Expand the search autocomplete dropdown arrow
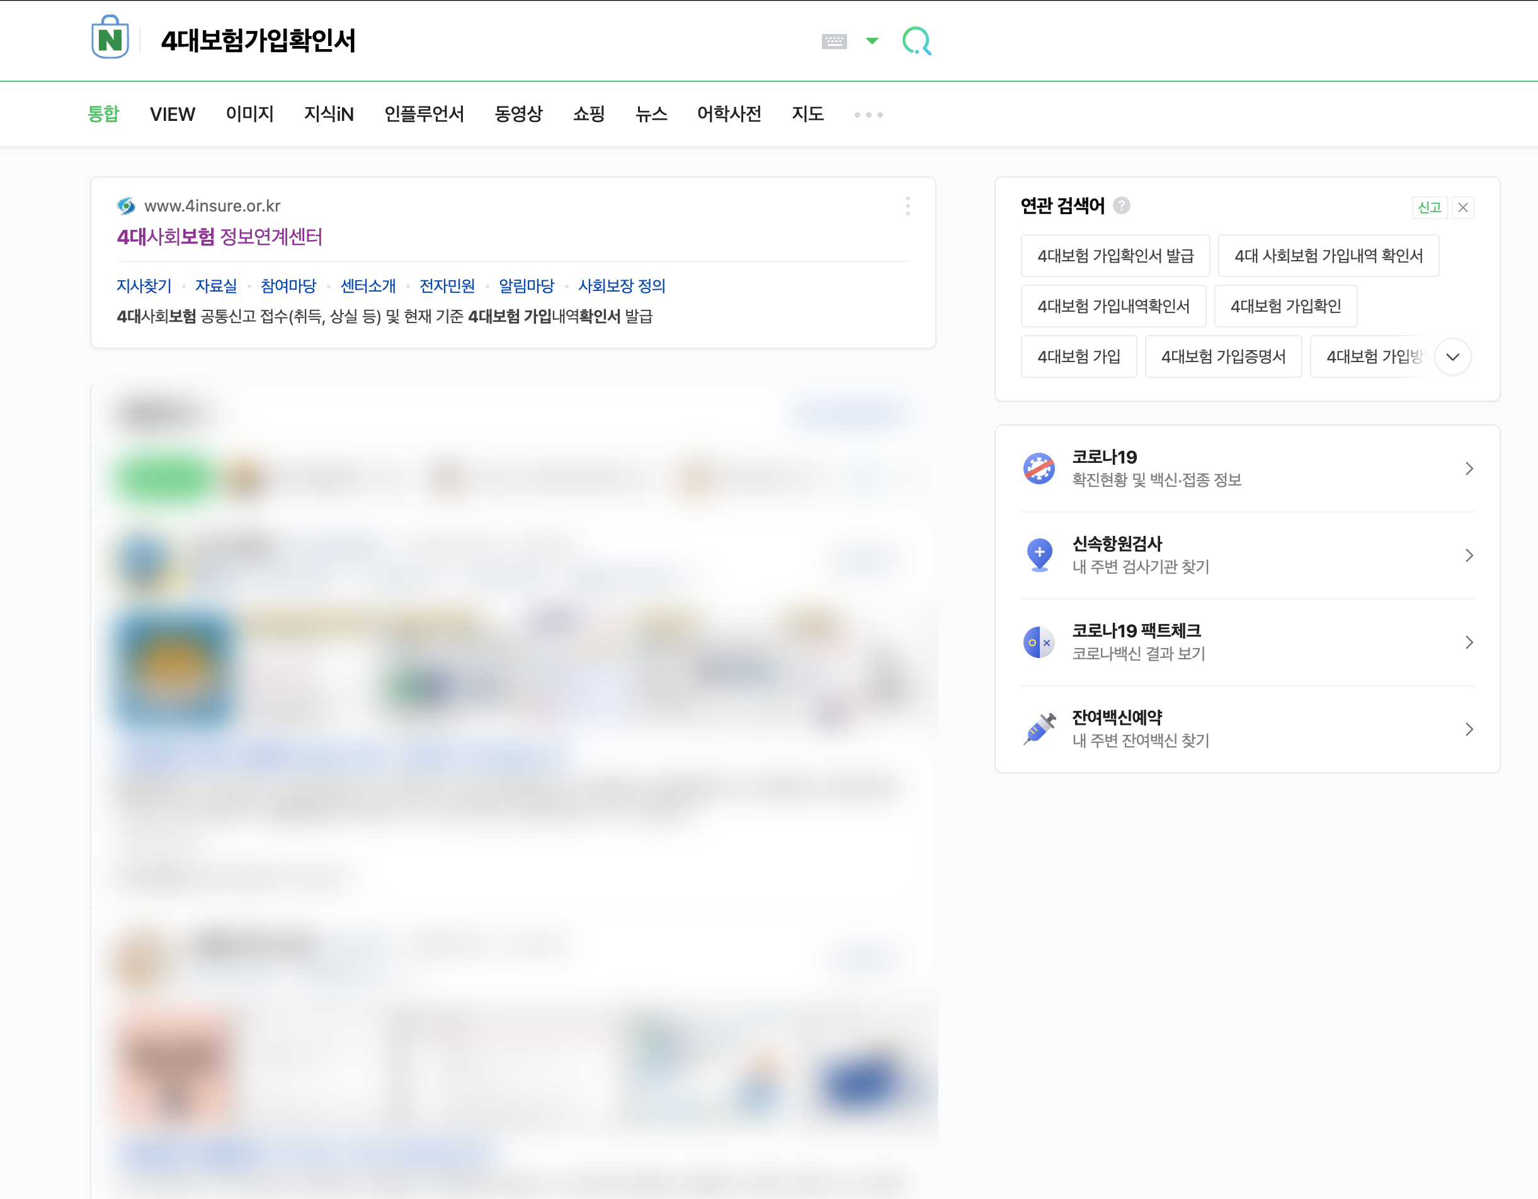 872,41
